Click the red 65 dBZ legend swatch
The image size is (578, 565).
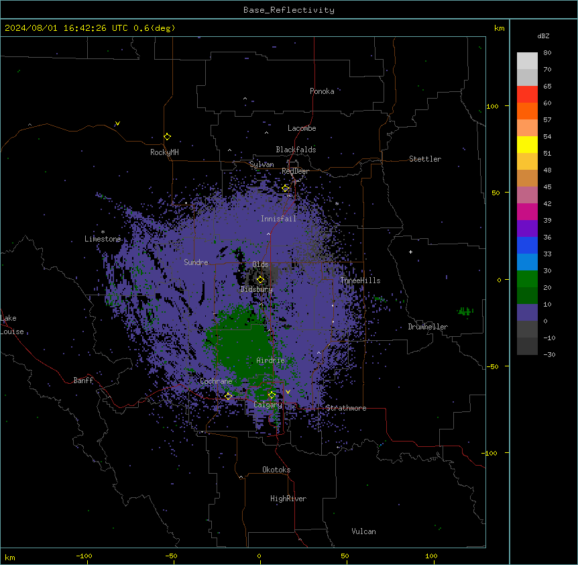point(527,94)
